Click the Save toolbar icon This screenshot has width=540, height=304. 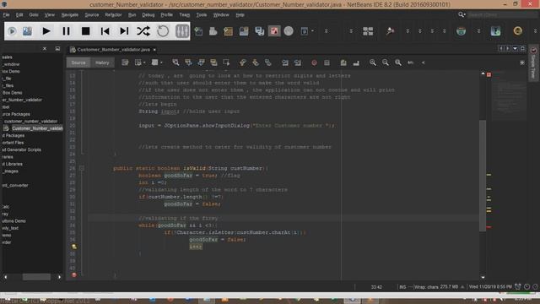point(244,31)
